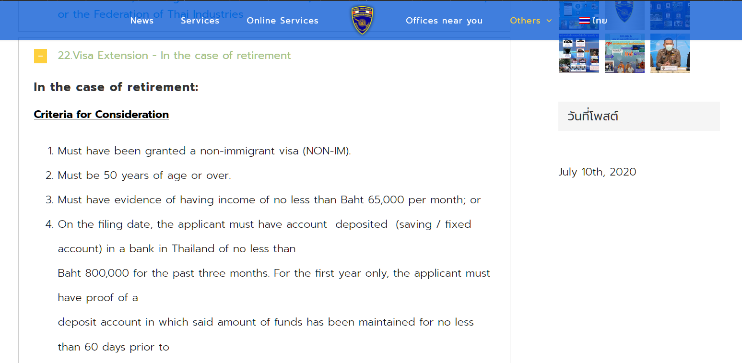Viewport: 742px width, 363px height.
Task: Go to the Services menu item
Action: pos(200,21)
